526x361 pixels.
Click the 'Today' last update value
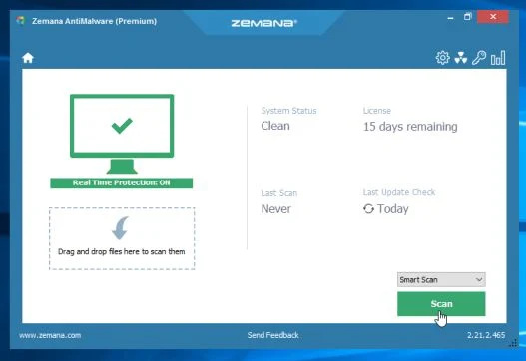coord(393,209)
